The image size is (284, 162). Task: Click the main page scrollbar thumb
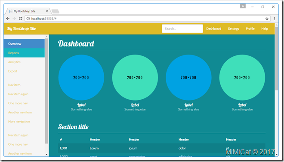276,58
